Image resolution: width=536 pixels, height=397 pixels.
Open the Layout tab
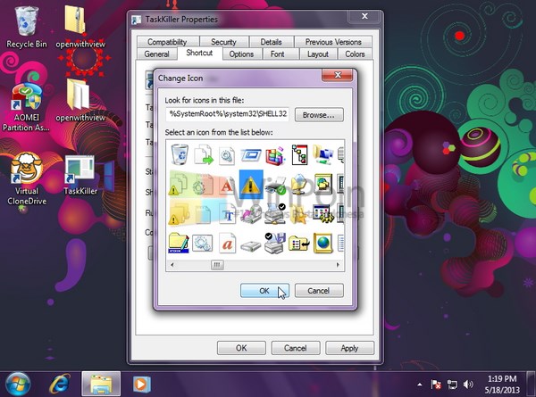(318, 54)
